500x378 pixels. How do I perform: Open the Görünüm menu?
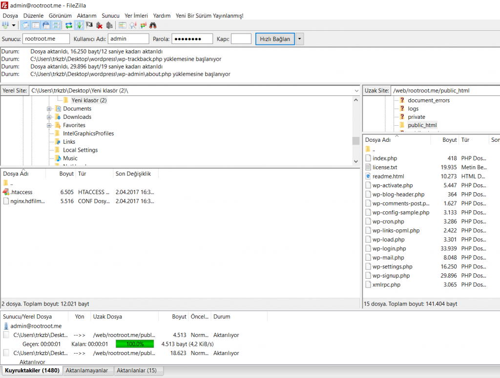point(60,16)
